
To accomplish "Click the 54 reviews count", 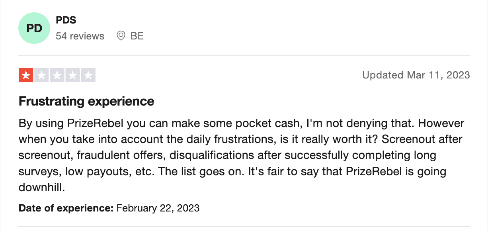I will tap(80, 36).
